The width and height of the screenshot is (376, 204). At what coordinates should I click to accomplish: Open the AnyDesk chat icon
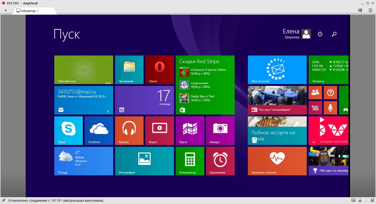pyautogui.click(x=360, y=10)
